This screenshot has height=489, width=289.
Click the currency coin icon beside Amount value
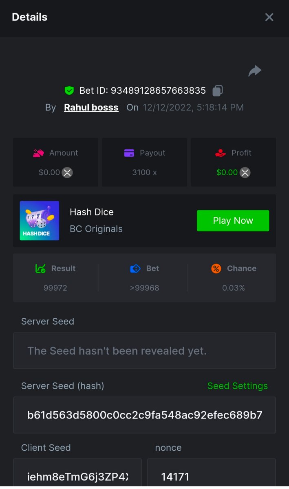pyautogui.click(x=67, y=172)
